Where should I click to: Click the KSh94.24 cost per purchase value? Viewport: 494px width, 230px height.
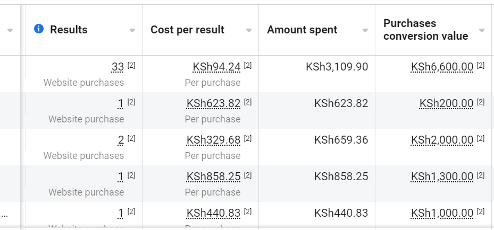pos(216,67)
